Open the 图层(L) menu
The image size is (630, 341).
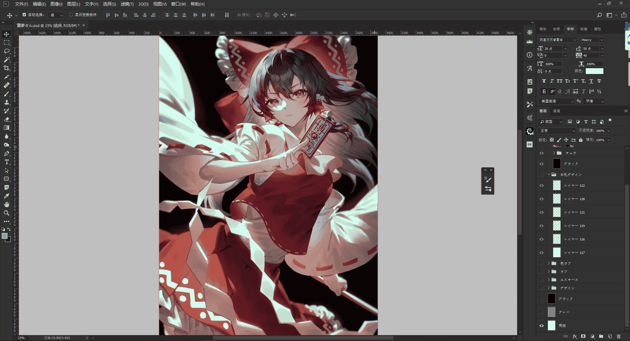(x=73, y=4)
